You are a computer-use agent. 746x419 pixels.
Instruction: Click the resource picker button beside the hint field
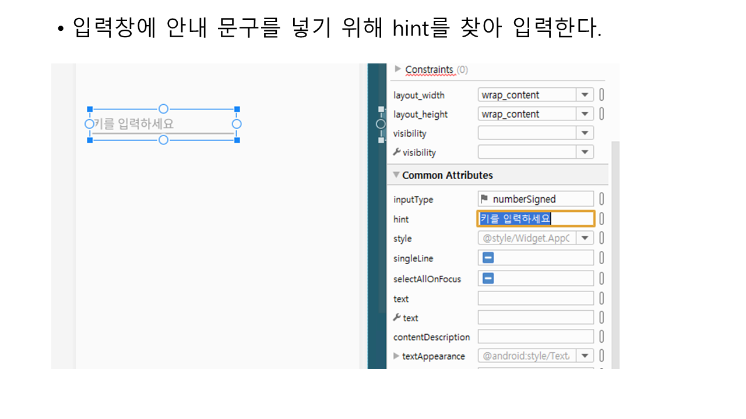tap(601, 219)
